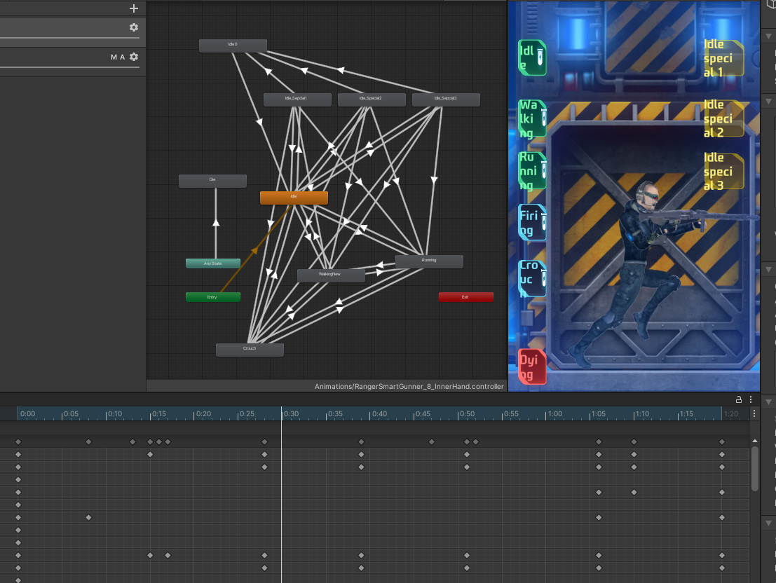This screenshot has height=583, width=776.
Task: Select the orange Idle state node
Action: click(294, 198)
